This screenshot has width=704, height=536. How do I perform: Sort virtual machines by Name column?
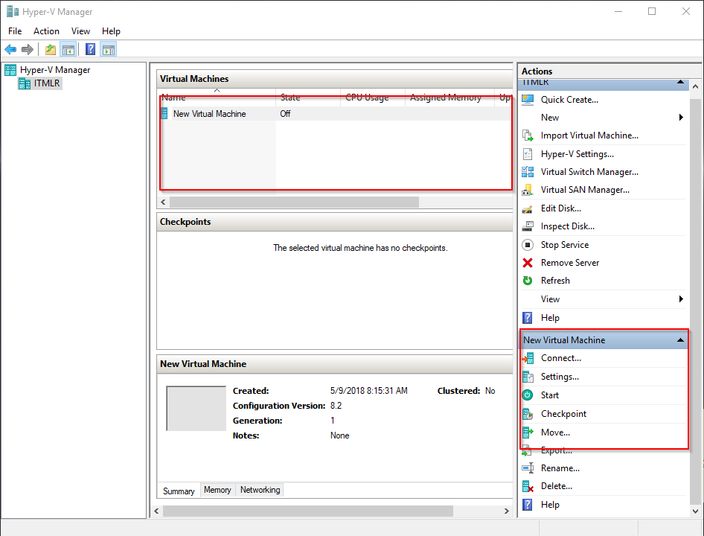coord(218,97)
